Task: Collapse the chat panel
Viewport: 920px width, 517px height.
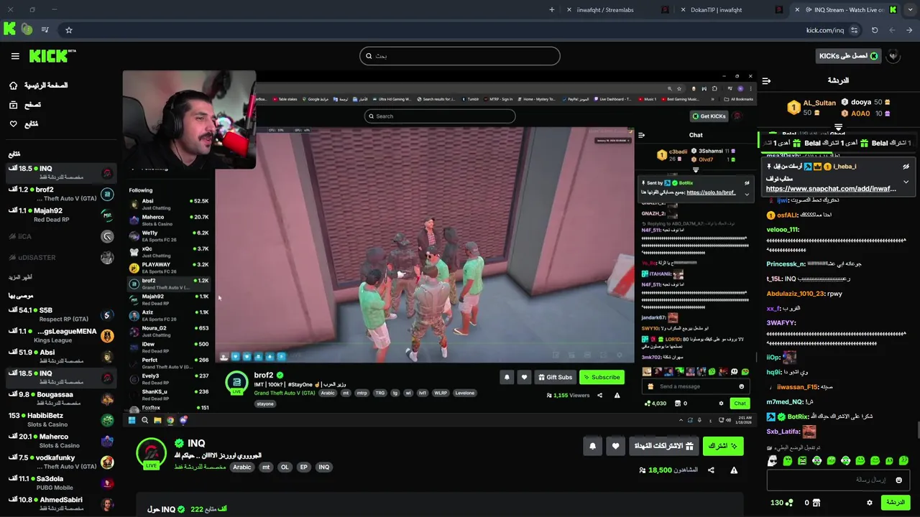Action: click(766, 80)
